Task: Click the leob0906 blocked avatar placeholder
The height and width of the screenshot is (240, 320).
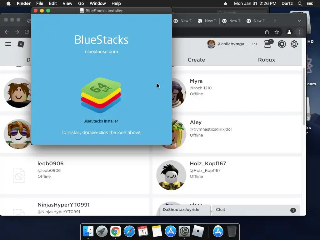Action: [x=18, y=175]
